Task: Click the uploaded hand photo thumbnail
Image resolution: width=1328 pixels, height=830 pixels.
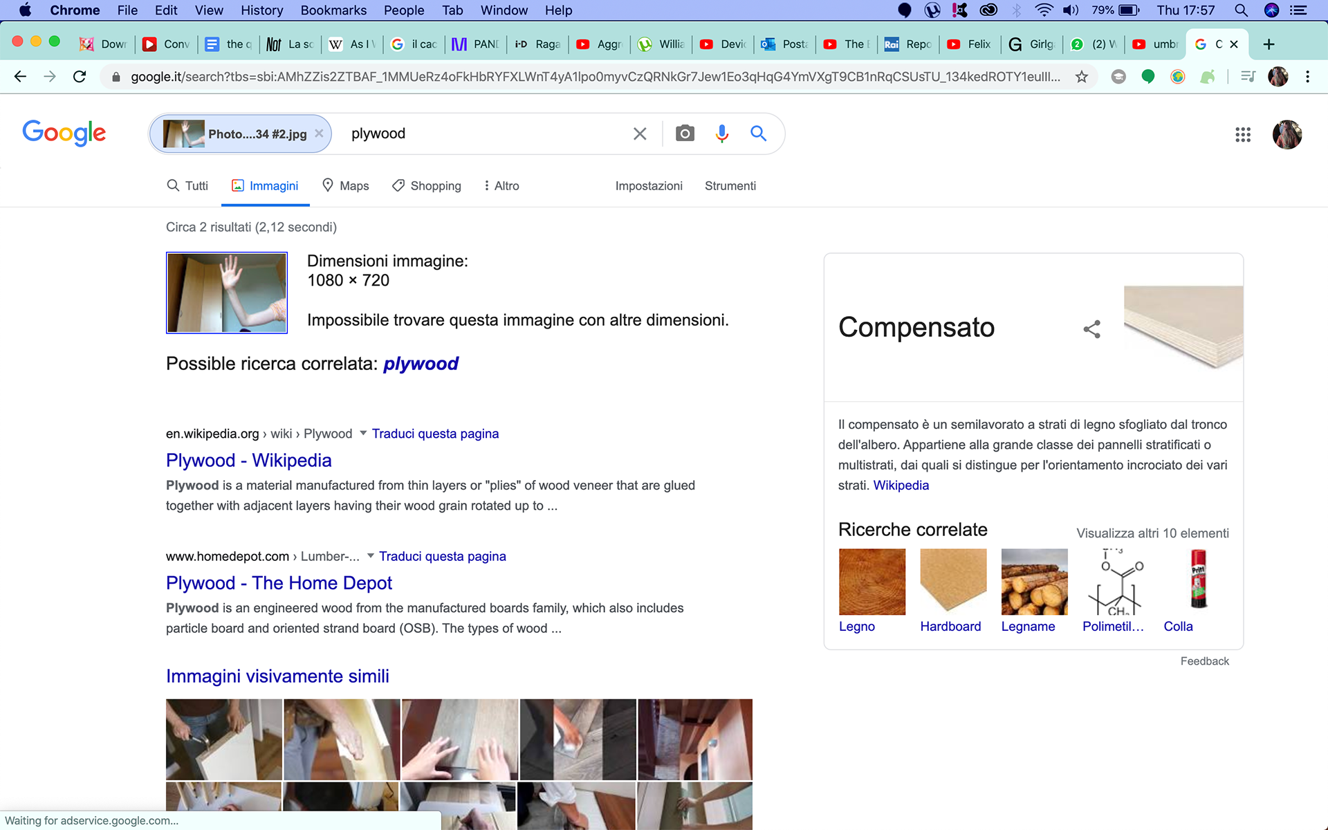Action: click(227, 293)
